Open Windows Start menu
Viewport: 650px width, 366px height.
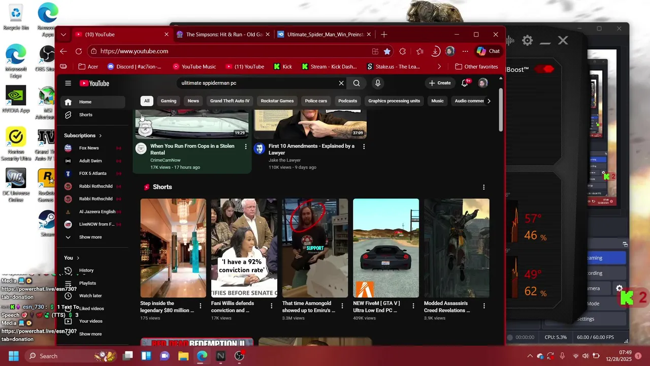point(14,356)
